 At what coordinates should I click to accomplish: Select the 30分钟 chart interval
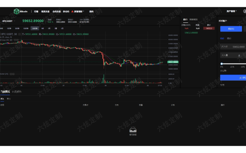35,29
